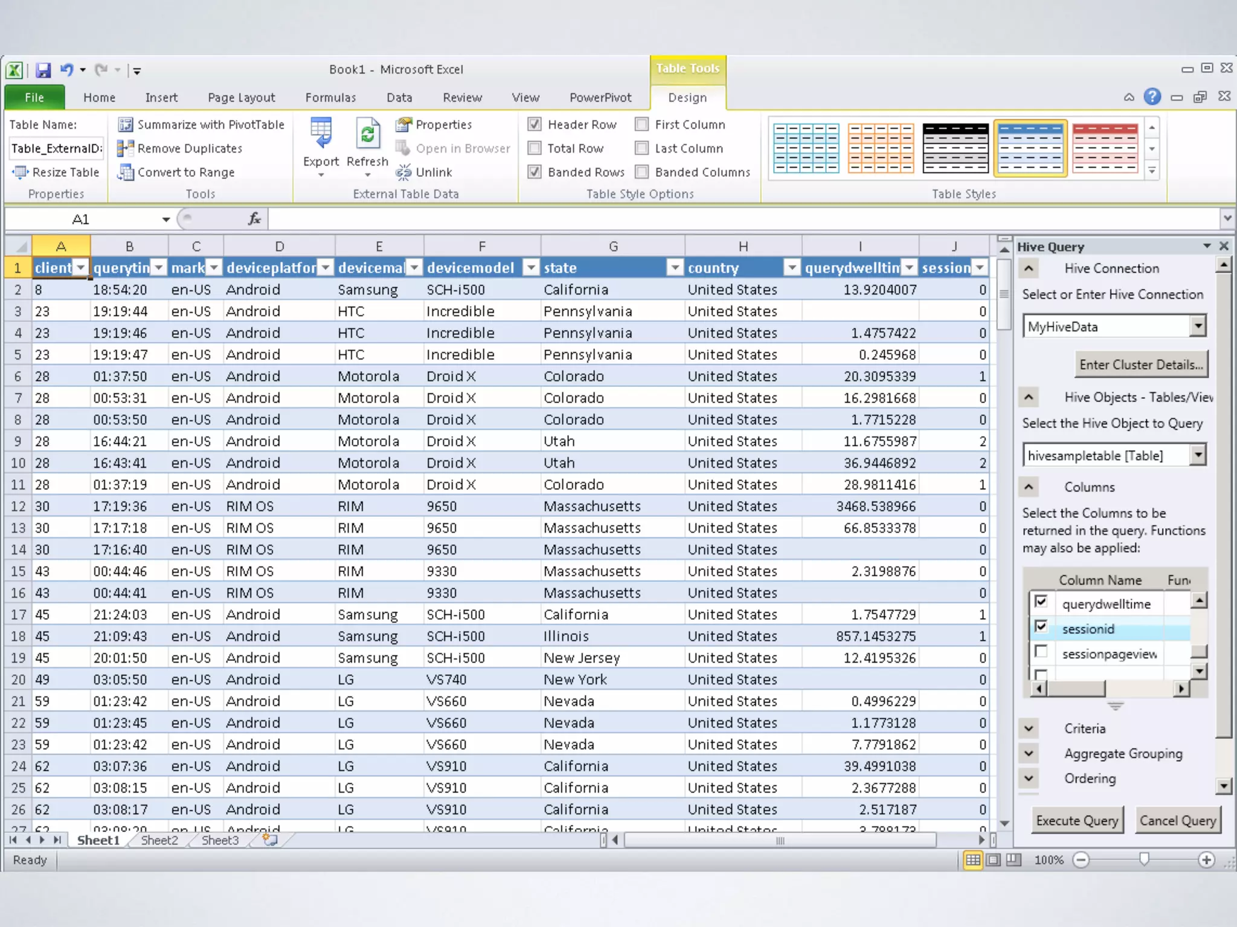Click Convert to Range

(x=176, y=173)
